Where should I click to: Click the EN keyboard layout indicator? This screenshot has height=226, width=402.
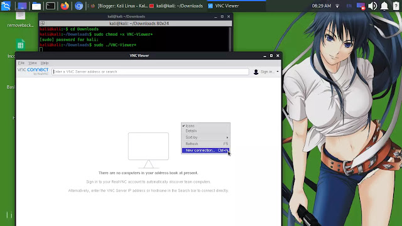point(349,6)
